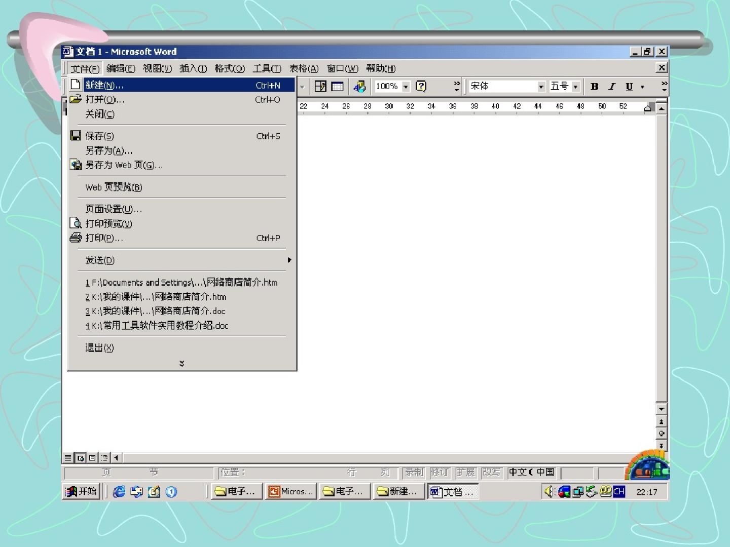Expand File menu with bottom double chevron
This screenshot has height=547, width=730.
pyautogui.click(x=181, y=364)
